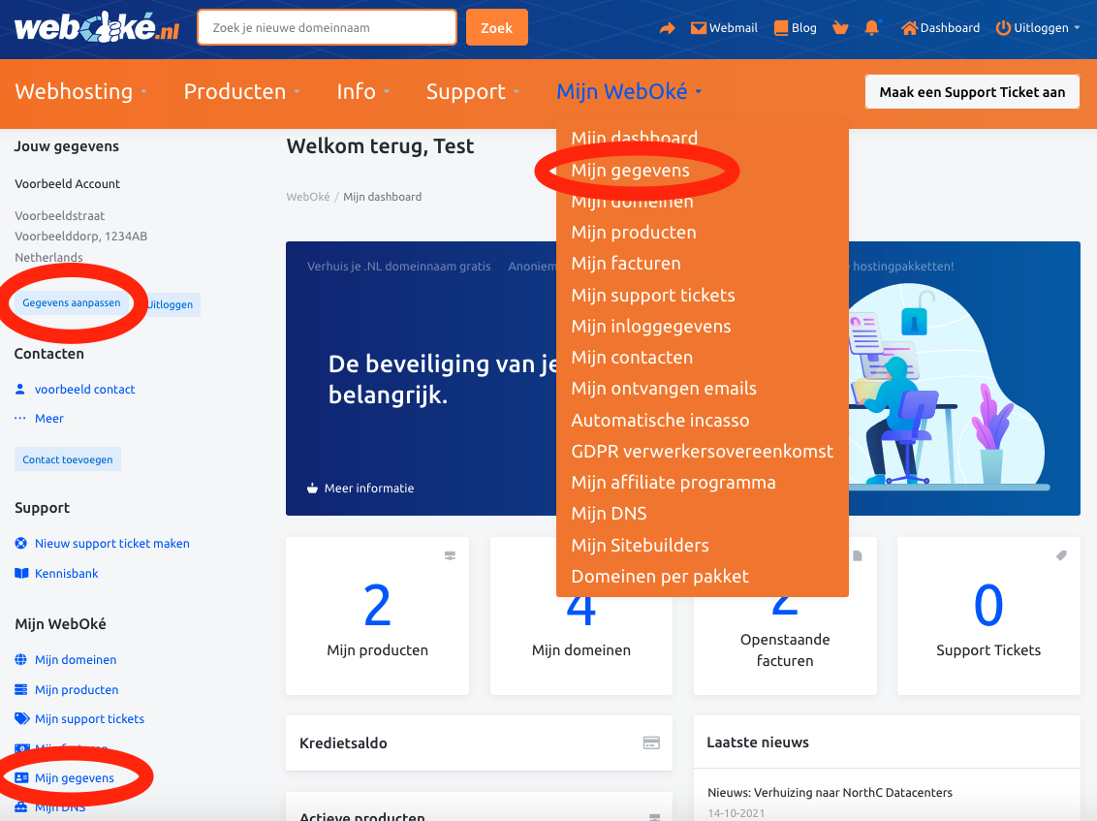
Task: Open the Uitloggen dropdown arrow
Action: (x=1077, y=28)
